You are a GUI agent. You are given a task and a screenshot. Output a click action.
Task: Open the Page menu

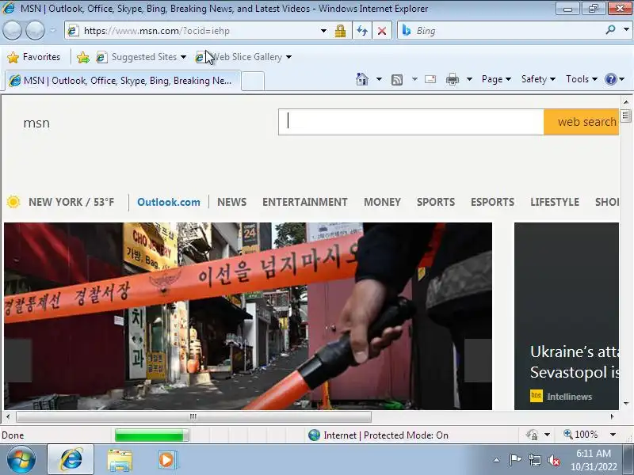click(x=496, y=79)
